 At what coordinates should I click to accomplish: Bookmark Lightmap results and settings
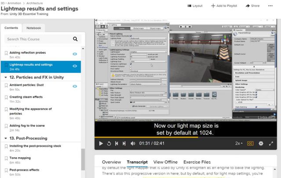pos(6,65)
